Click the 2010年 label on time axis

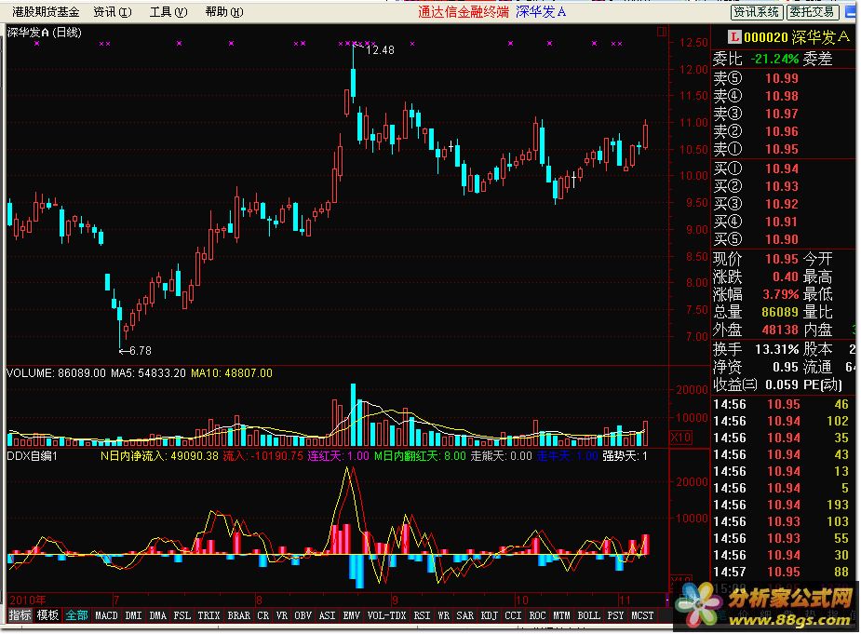[x=27, y=600]
